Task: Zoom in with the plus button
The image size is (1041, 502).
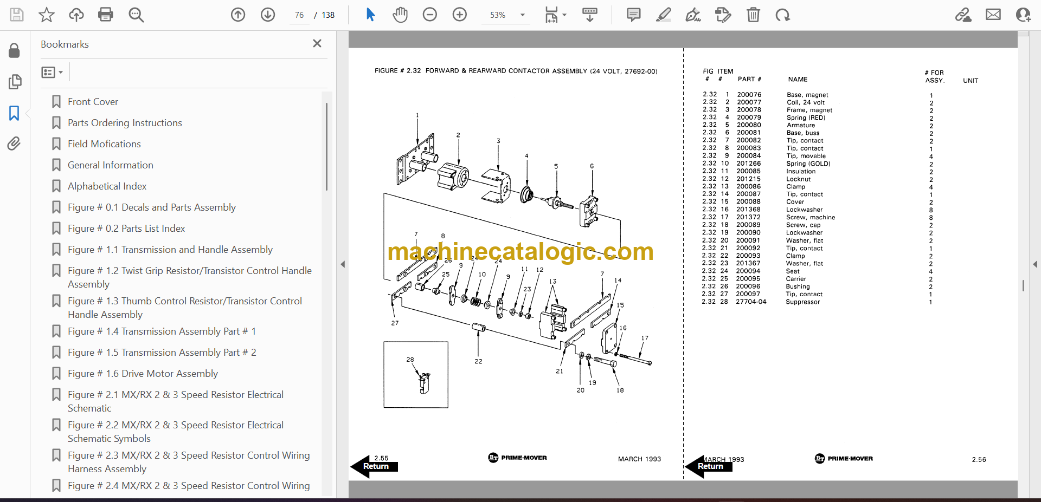Action: tap(460, 15)
